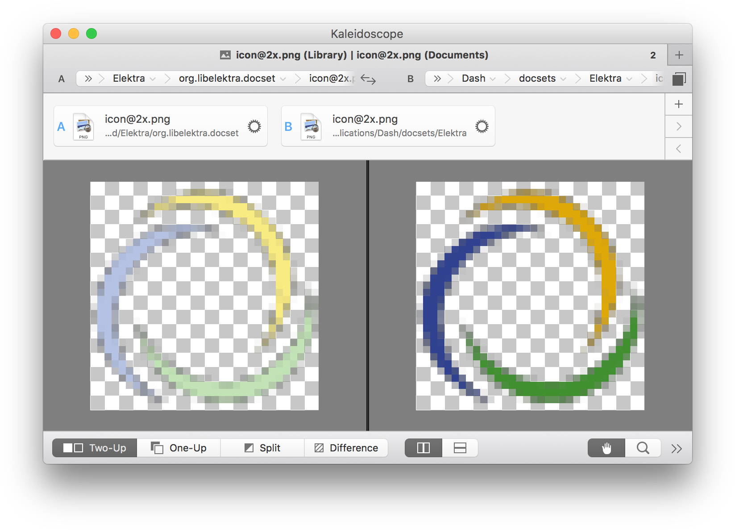Select the hand pan tool
The height and width of the screenshot is (530, 735).
(x=606, y=448)
